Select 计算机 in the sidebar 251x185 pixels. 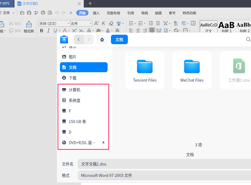click(83, 90)
